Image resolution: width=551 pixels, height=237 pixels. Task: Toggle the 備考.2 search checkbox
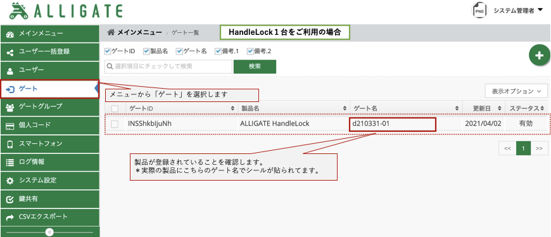[x=250, y=51]
